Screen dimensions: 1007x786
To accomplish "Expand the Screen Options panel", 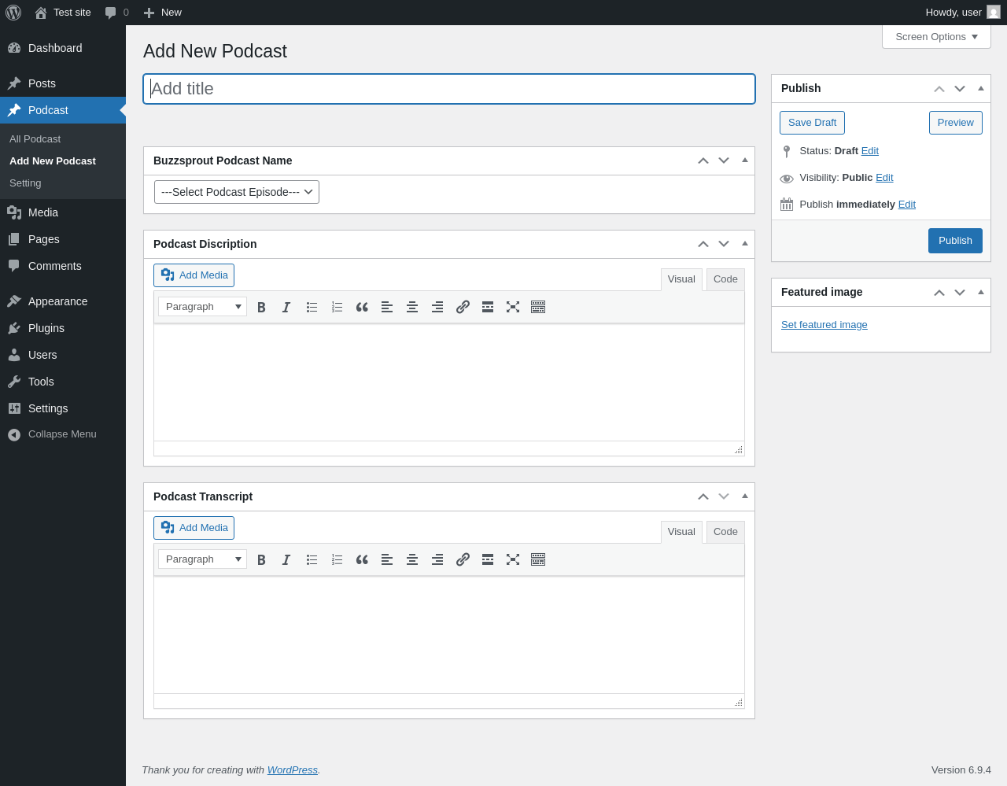I will [x=936, y=37].
